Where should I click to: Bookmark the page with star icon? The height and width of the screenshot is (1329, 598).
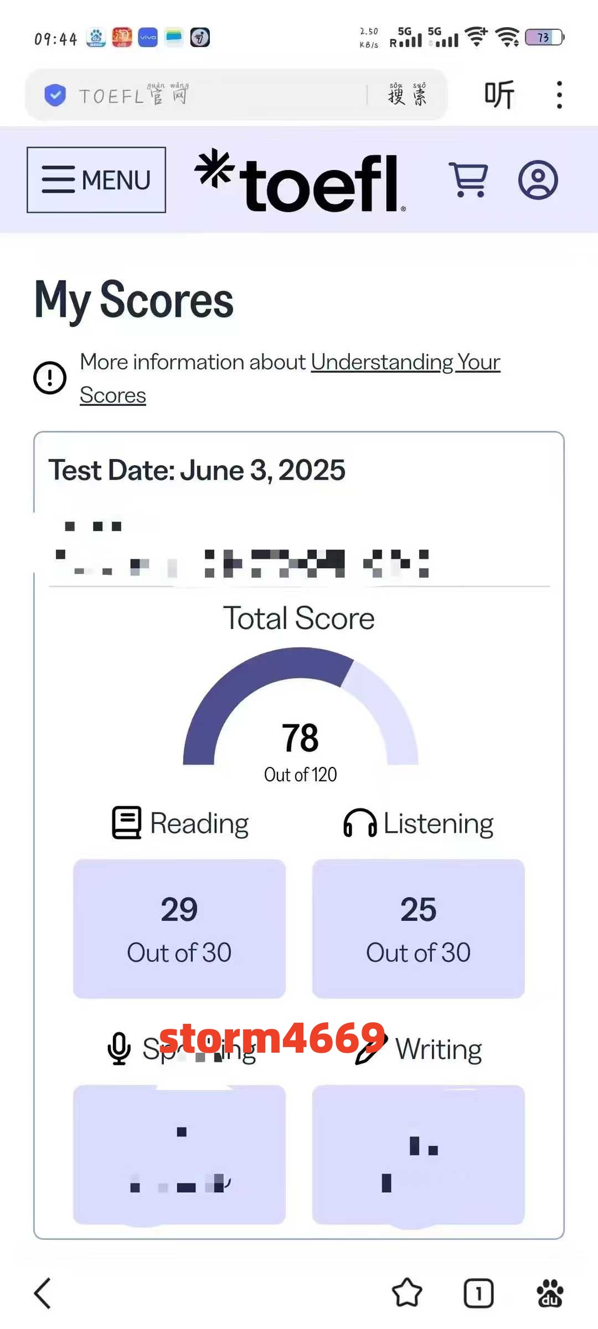(x=407, y=1293)
